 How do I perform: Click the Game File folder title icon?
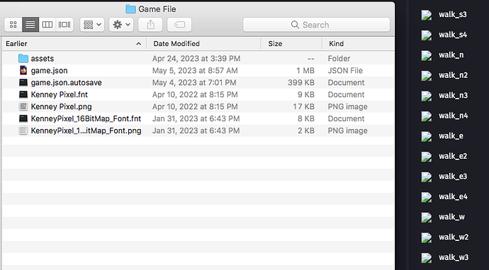pyautogui.click(x=130, y=9)
